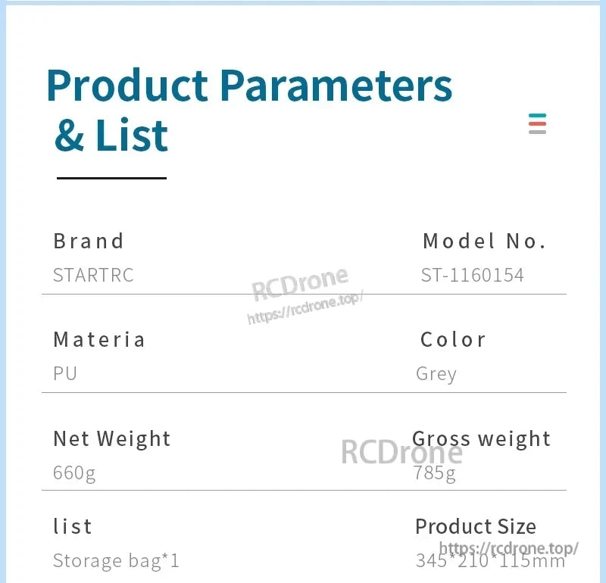The height and width of the screenshot is (583, 606).
Task: Select the Product Size label
Action: pos(476,526)
